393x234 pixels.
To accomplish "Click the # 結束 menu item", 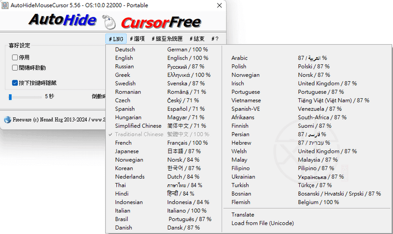I will (x=197, y=39).
